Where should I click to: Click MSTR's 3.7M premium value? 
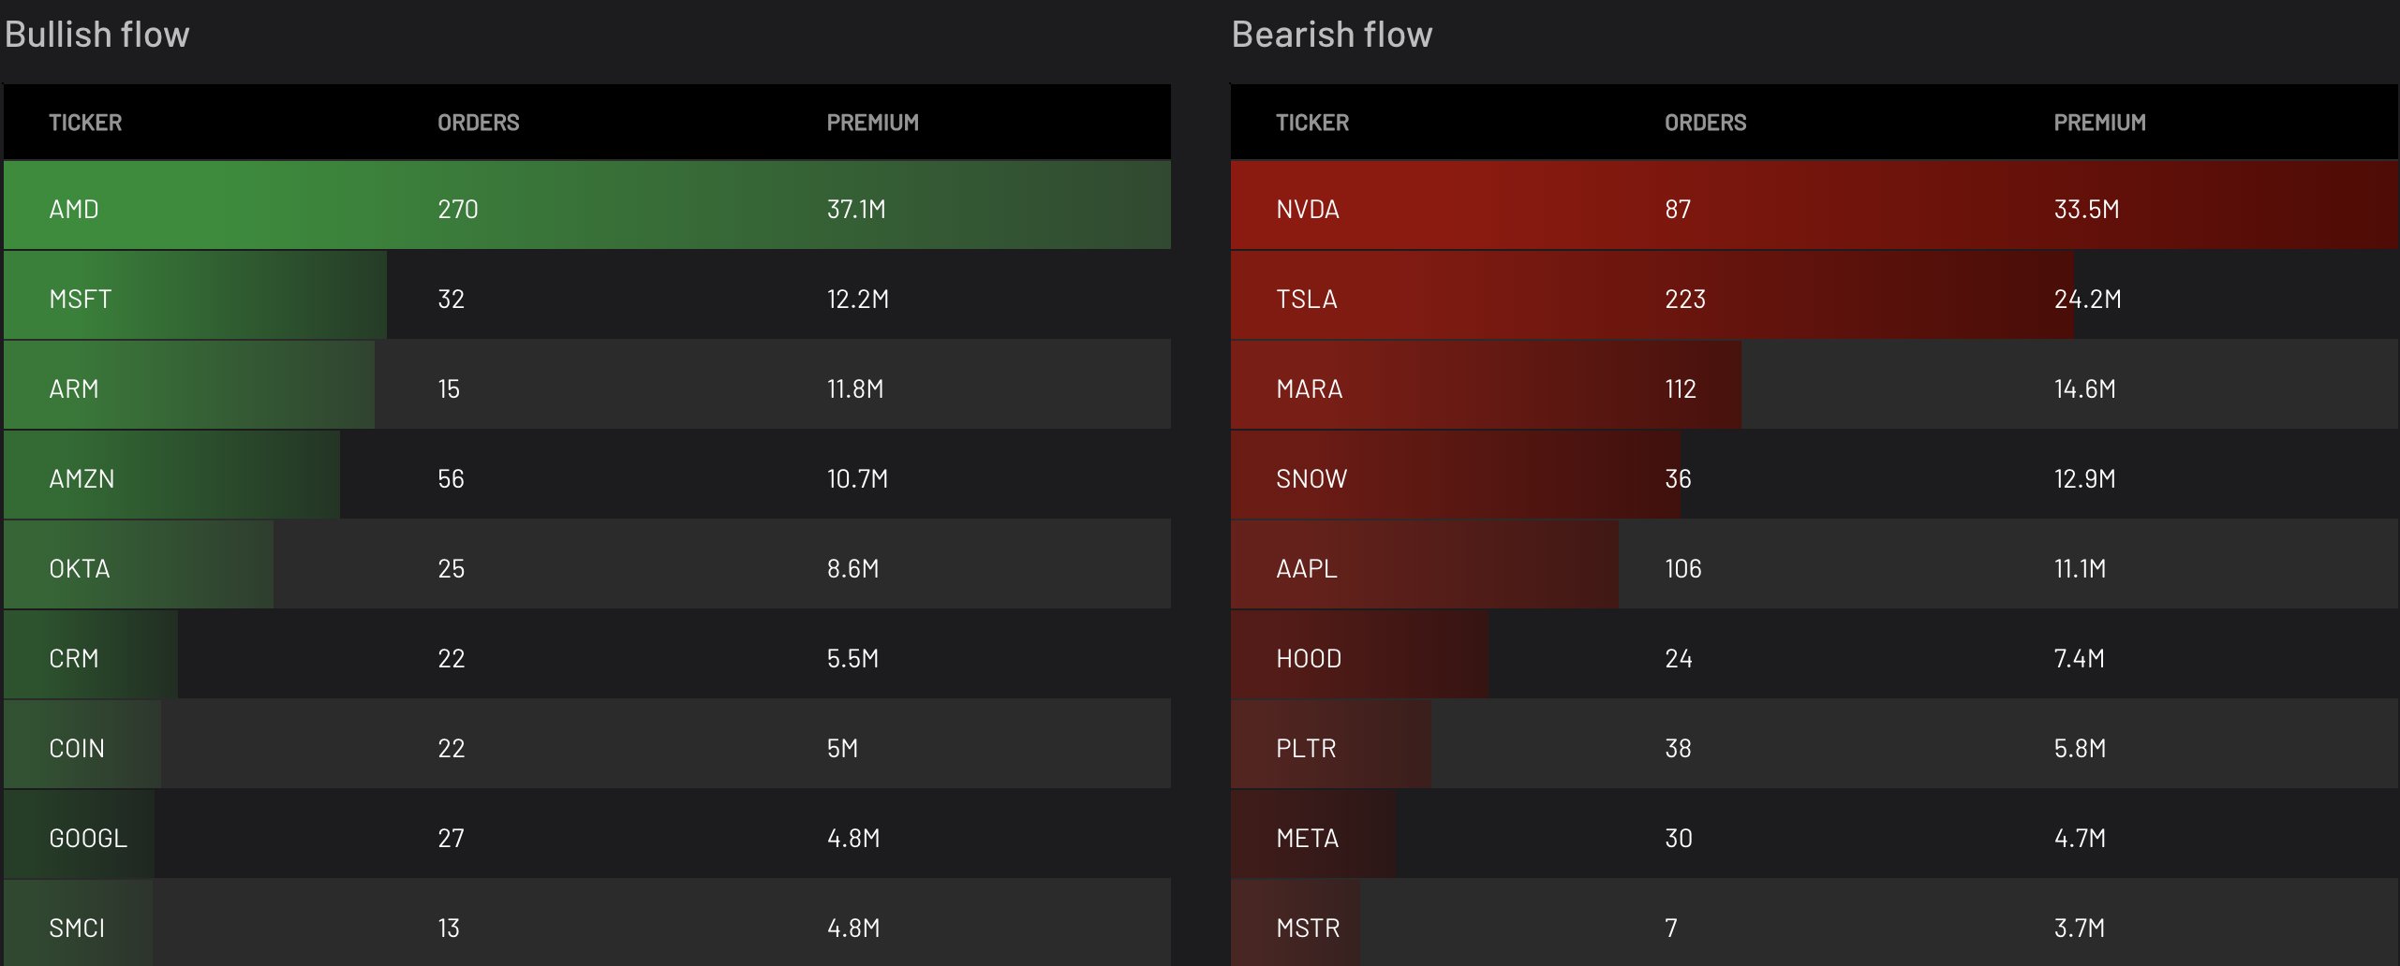click(x=2080, y=928)
